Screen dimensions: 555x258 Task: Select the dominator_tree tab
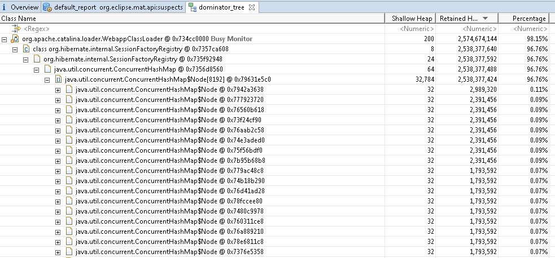(x=221, y=7)
